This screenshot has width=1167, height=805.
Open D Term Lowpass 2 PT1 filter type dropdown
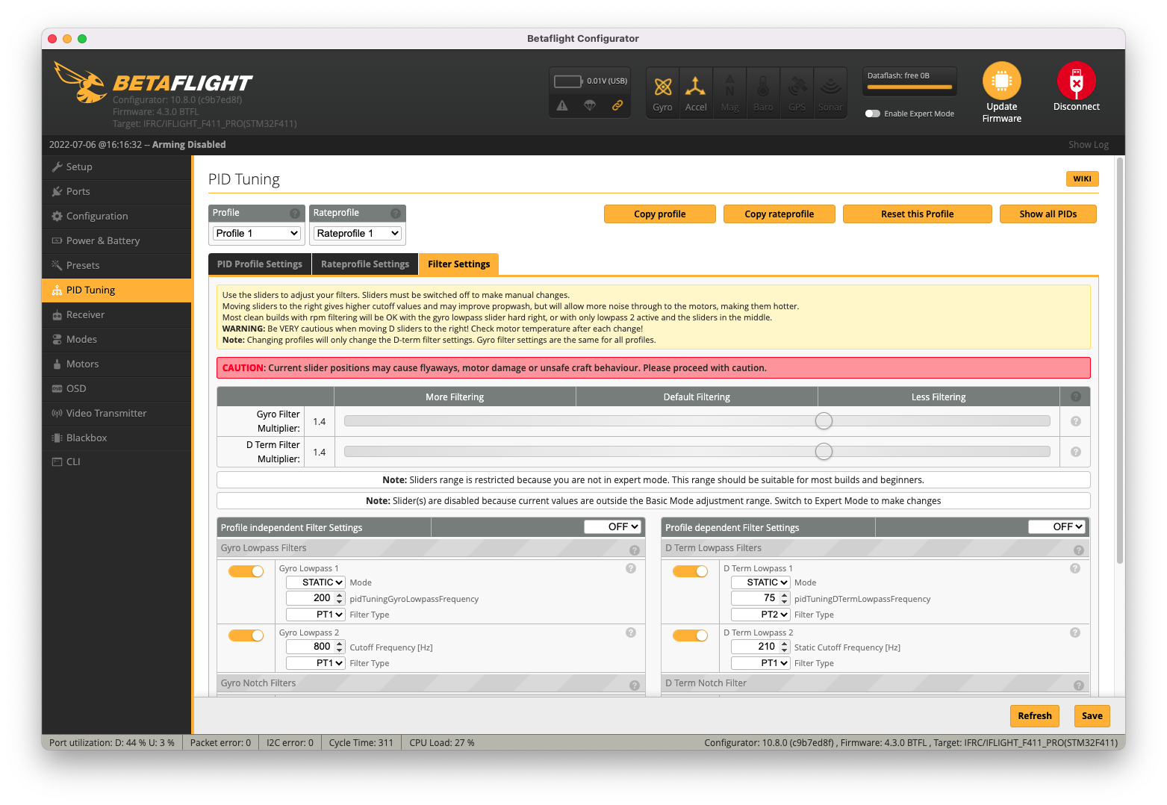[x=760, y=663]
